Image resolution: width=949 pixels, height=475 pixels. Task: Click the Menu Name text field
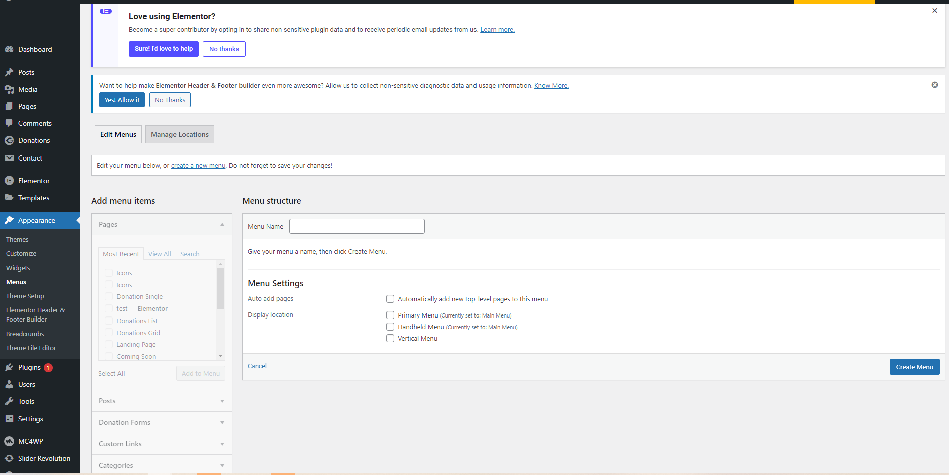357,226
